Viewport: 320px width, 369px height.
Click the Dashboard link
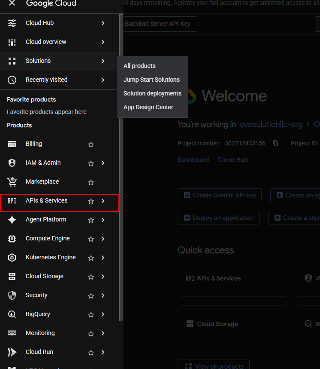coord(193,160)
